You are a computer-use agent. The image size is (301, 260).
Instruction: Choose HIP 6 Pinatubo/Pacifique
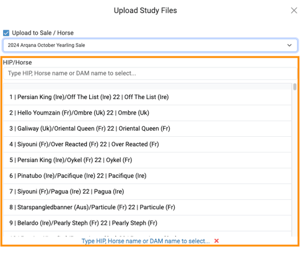(x=147, y=176)
